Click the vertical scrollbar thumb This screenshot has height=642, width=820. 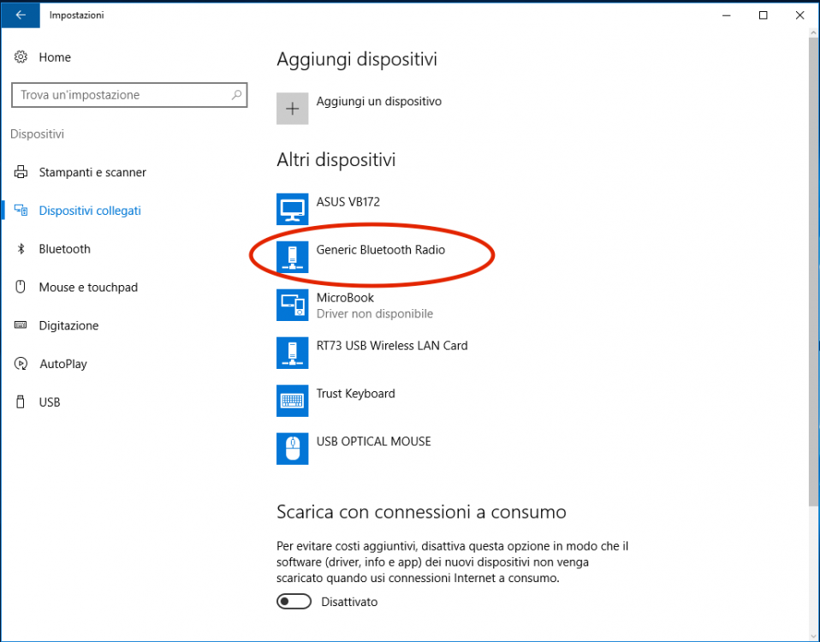814,271
